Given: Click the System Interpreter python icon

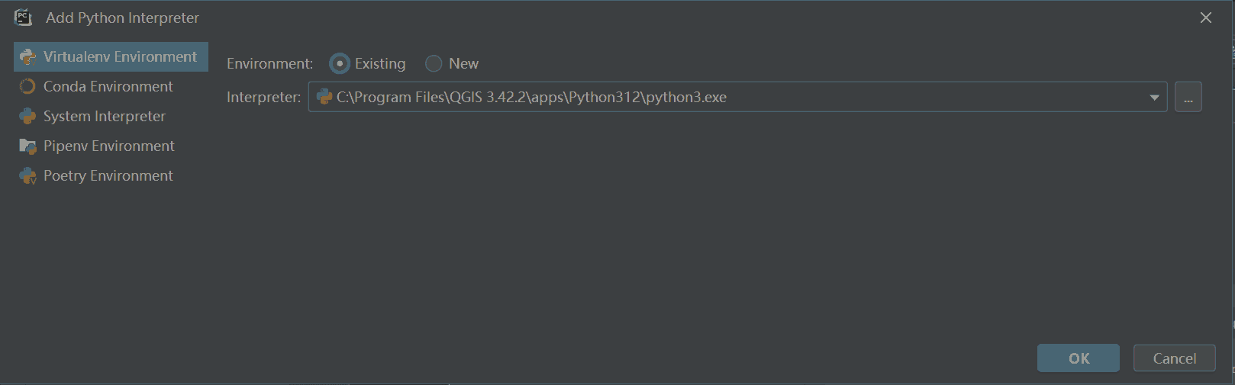Looking at the screenshot, I should point(27,117).
